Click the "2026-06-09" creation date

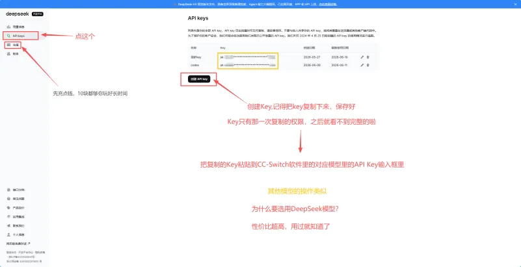[312, 65]
